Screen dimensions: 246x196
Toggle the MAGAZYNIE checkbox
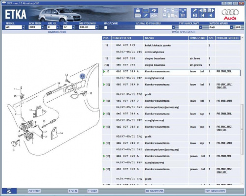click(x=106, y=28)
